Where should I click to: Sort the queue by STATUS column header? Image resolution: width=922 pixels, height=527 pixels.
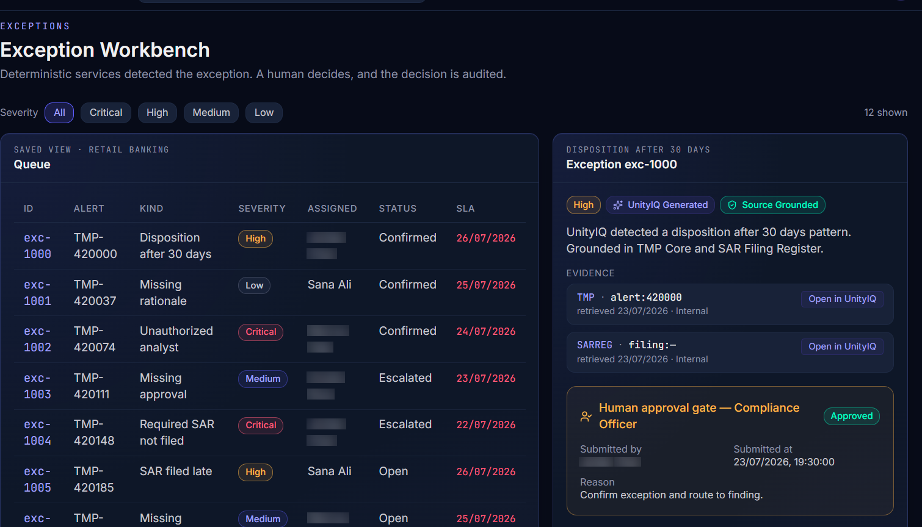[x=397, y=209]
